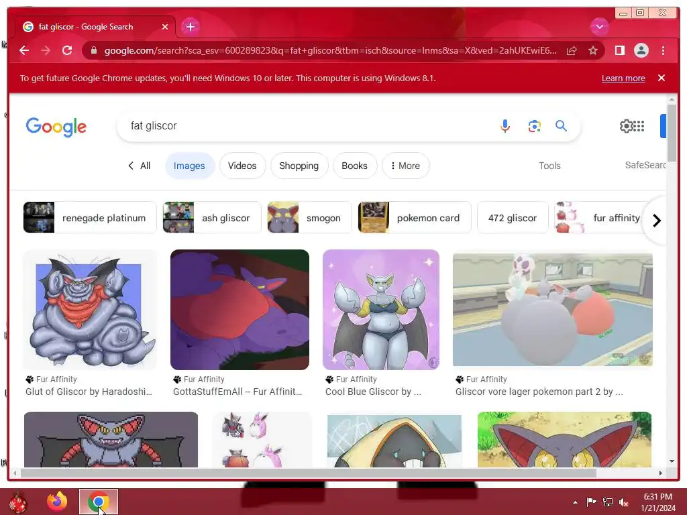Screen dimensions: 687x515
Task: Open the Chrome profile menu
Action: (x=641, y=51)
